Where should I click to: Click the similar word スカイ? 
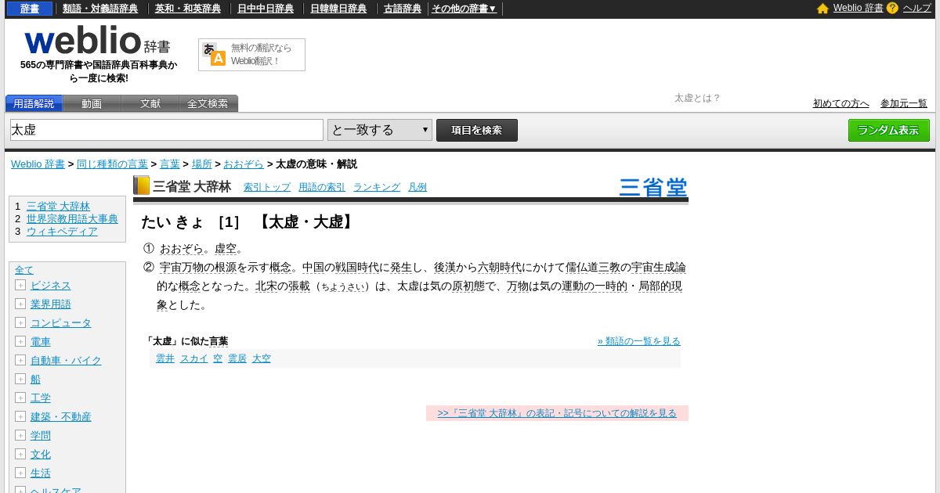[x=194, y=358]
